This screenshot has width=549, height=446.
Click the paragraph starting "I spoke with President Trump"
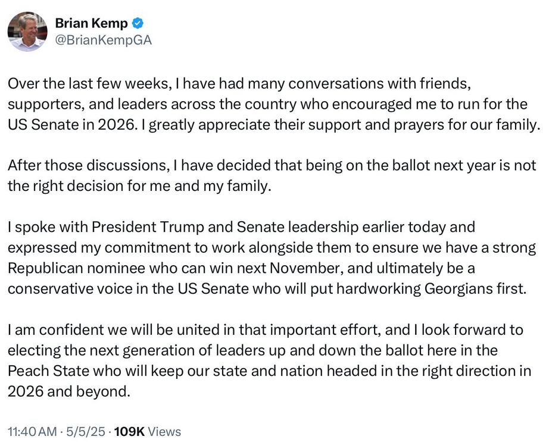(268, 258)
